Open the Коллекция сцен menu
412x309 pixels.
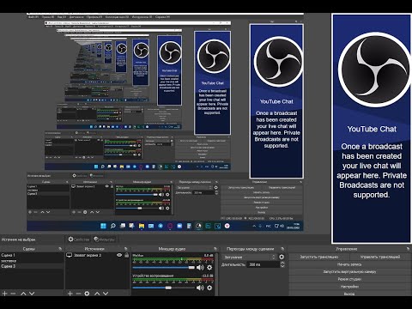coord(117,17)
